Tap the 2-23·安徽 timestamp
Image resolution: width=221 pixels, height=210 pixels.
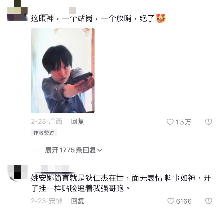[x=46, y=201]
